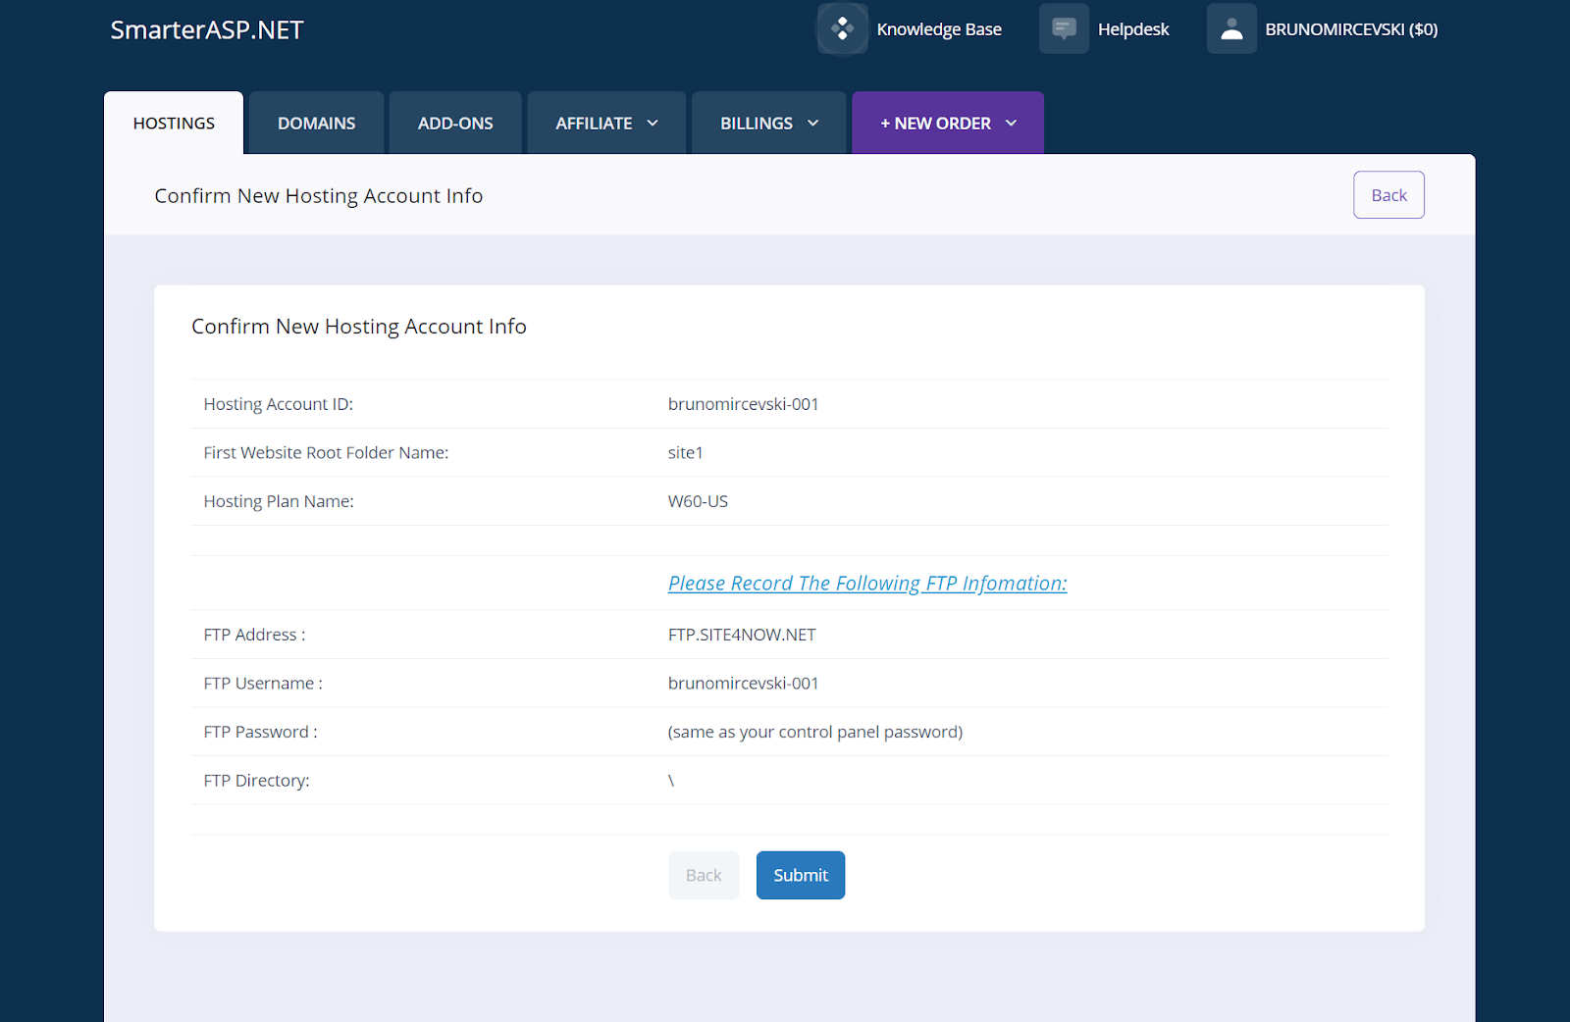Screen dimensions: 1570x1022
Task: Click the greyed Back button beside Submit
Action: tap(704, 875)
